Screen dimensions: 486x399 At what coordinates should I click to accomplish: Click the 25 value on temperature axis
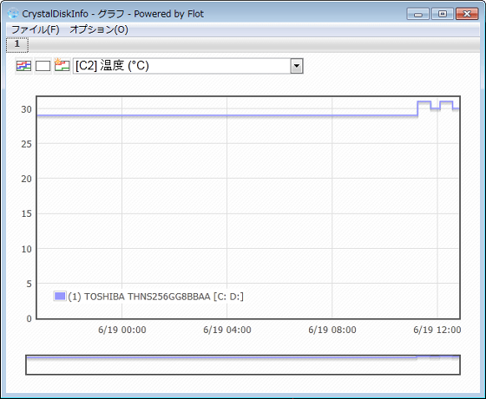pos(26,144)
